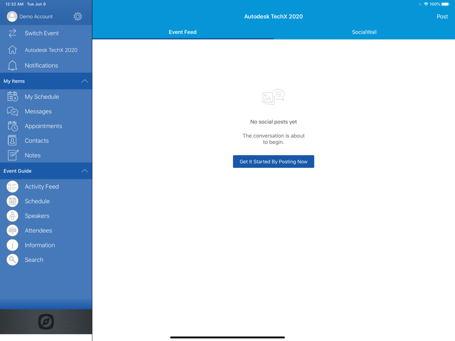Screen dimensions: 455x341
Task: Click the Activity Feed list icon
Action: pos(12,187)
